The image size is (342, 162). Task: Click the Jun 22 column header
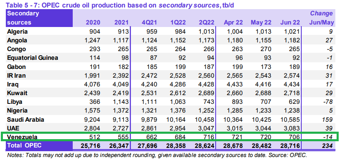(x=290, y=22)
